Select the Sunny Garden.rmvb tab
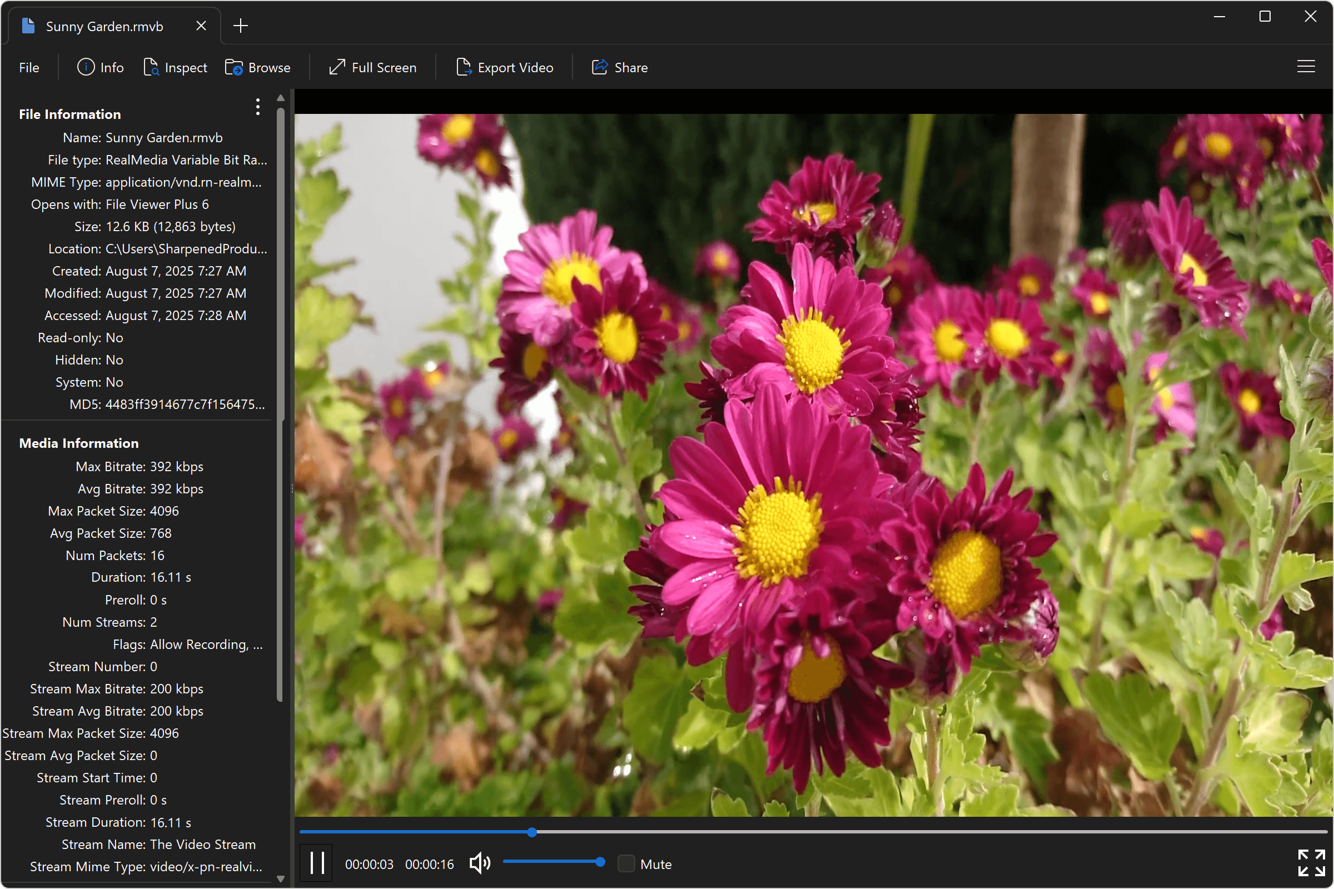 [x=105, y=26]
